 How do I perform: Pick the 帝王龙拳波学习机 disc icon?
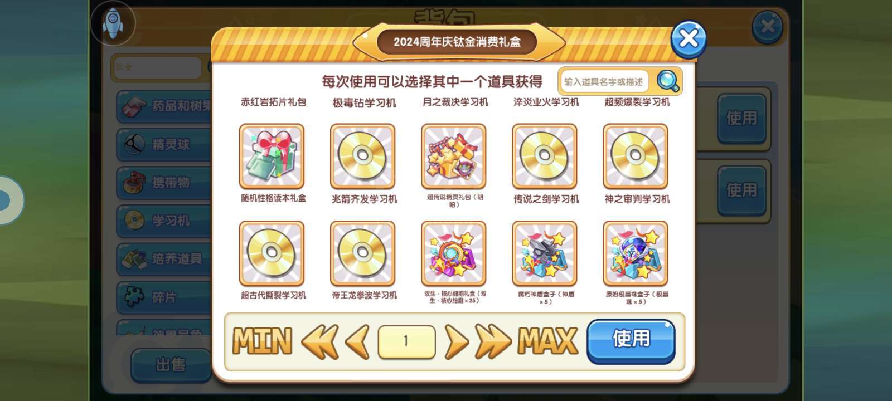pos(363,253)
